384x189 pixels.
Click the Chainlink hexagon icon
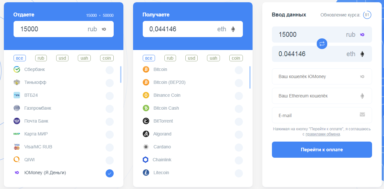click(x=145, y=160)
